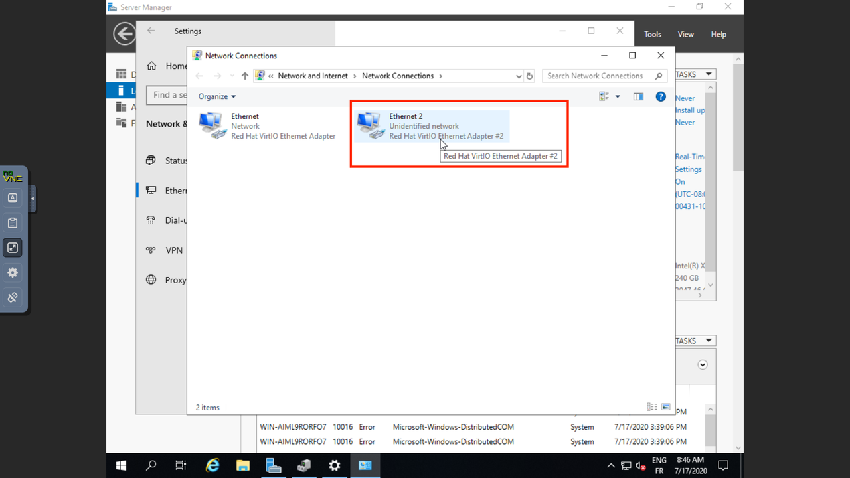This screenshot has width=850, height=478.
Task: Open recent locations dropdown arrow
Action: [232, 76]
